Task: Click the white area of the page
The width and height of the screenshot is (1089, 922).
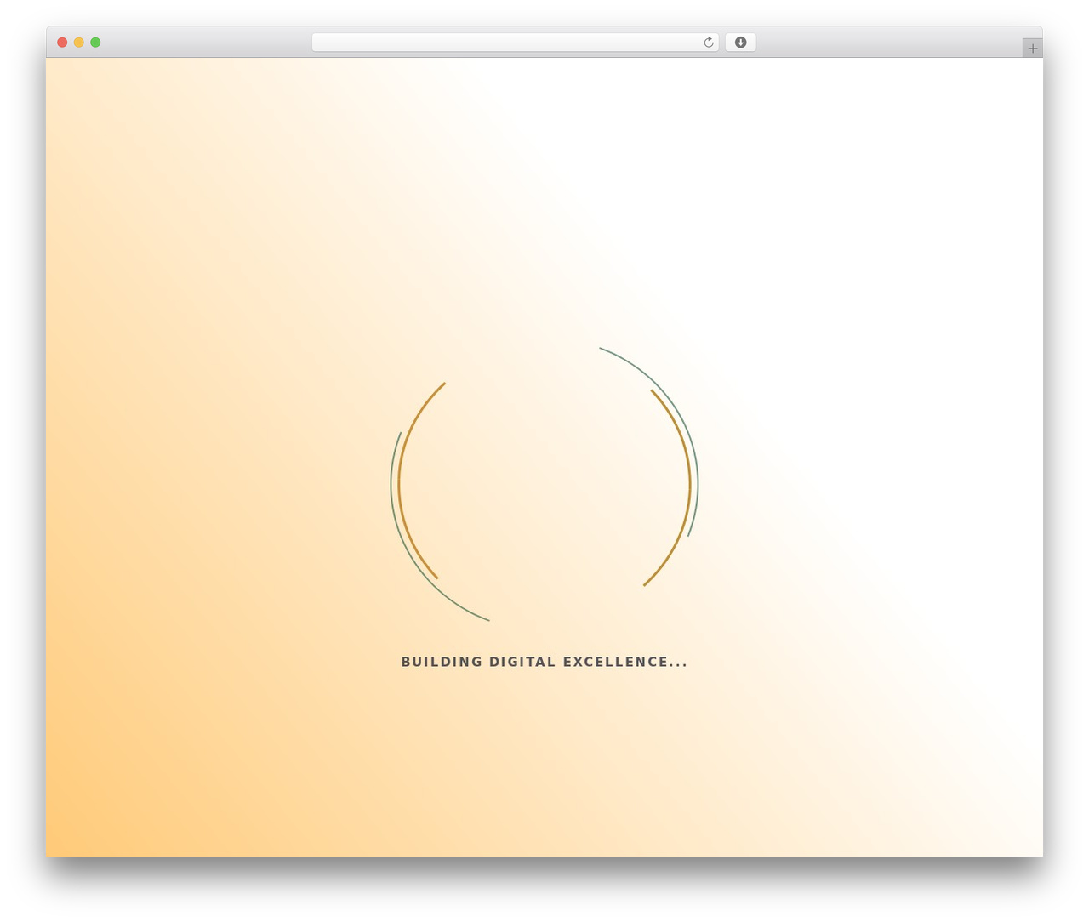Action: point(851,213)
